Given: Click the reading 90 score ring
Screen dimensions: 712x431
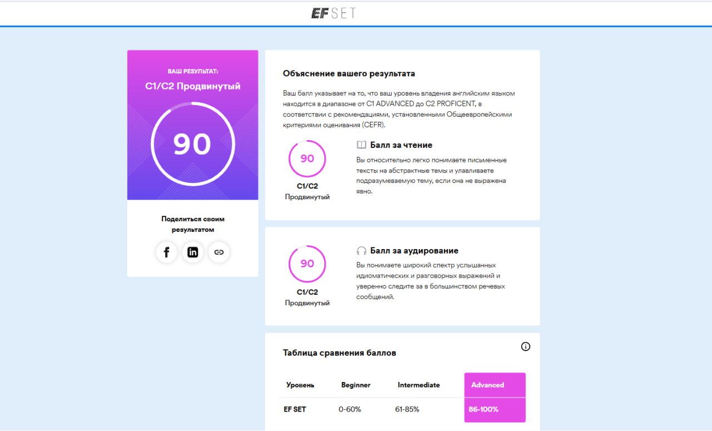Looking at the screenshot, I should click(307, 158).
